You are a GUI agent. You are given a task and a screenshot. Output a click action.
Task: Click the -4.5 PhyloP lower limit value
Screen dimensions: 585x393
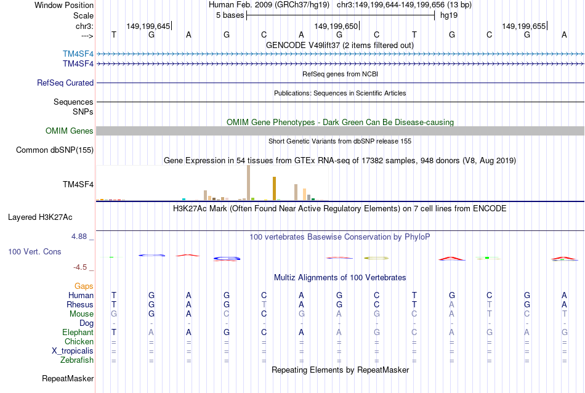coord(80,267)
